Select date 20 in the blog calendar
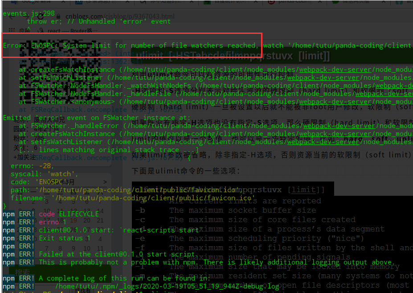 (87, 220)
